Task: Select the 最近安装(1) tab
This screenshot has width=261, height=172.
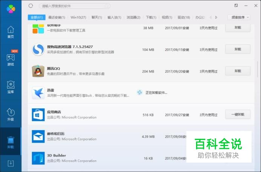Action: pos(57,17)
